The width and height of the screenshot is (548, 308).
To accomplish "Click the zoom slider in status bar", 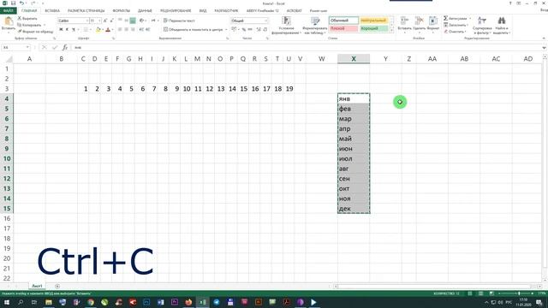I will pyautogui.click(x=519, y=293).
